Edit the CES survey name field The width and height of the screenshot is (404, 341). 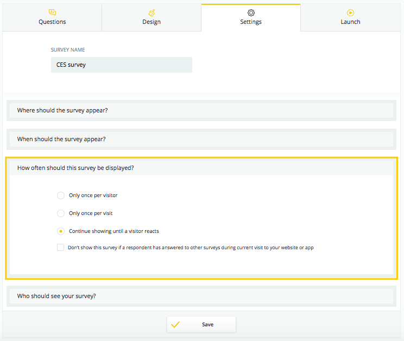(x=122, y=65)
